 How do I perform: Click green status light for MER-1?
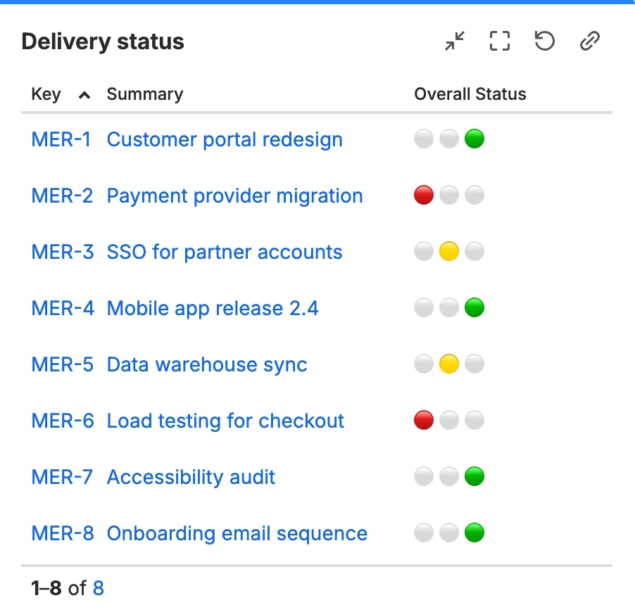[x=474, y=139]
